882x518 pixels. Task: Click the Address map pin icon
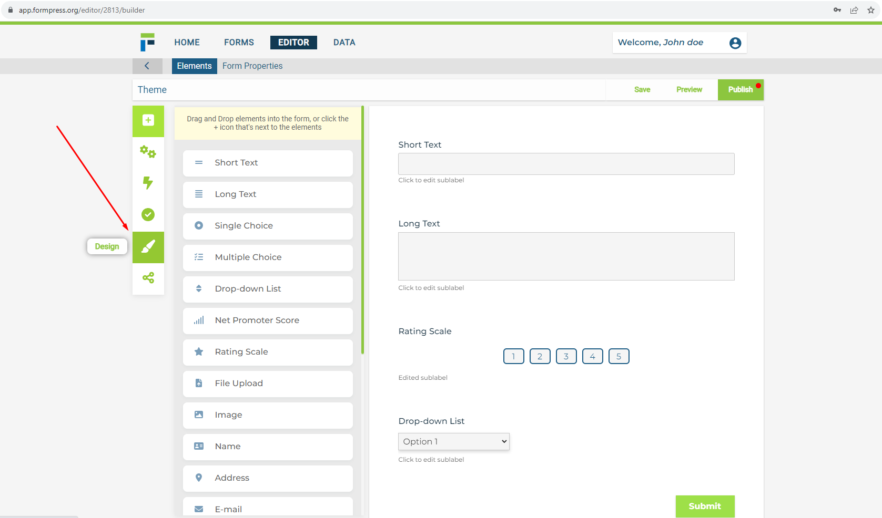[x=199, y=478]
